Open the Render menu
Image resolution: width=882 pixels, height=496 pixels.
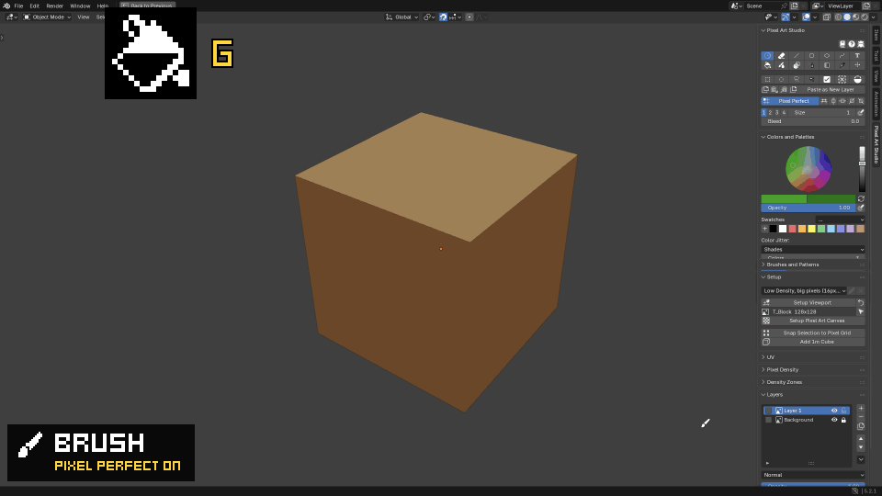(x=54, y=6)
